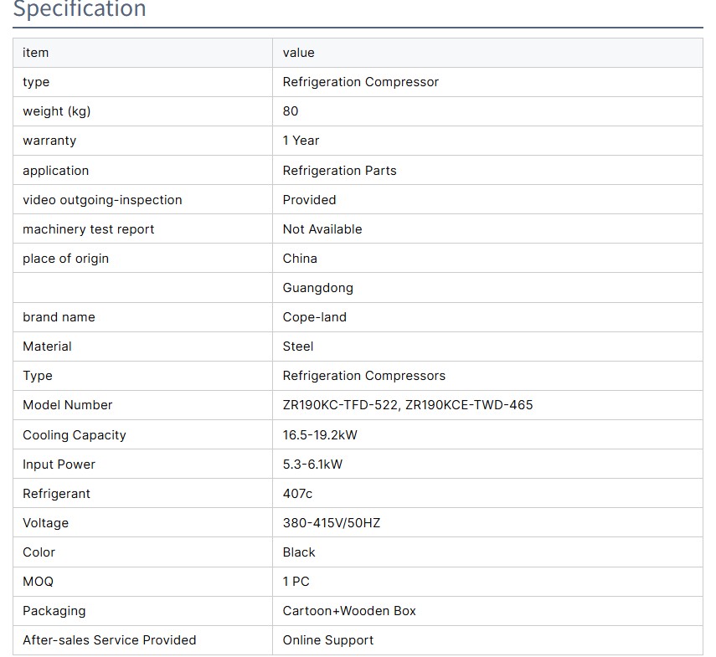Select the 'Not Available' test report value
The image size is (716, 657).
(322, 229)
